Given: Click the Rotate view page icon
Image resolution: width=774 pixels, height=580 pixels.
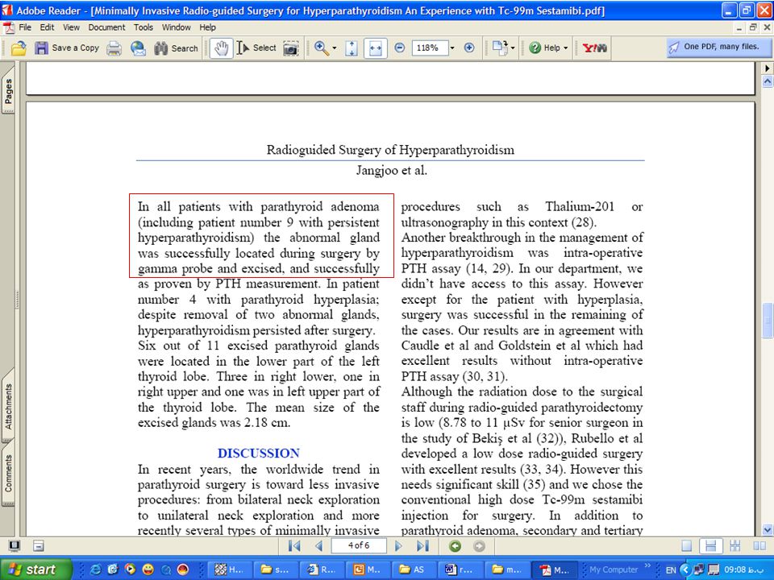Looking at the screenshot, I should tap(500, 48).
